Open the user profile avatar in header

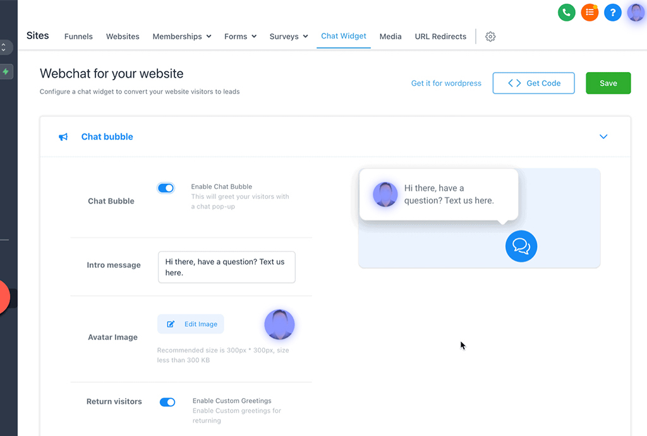pos(636,12)
